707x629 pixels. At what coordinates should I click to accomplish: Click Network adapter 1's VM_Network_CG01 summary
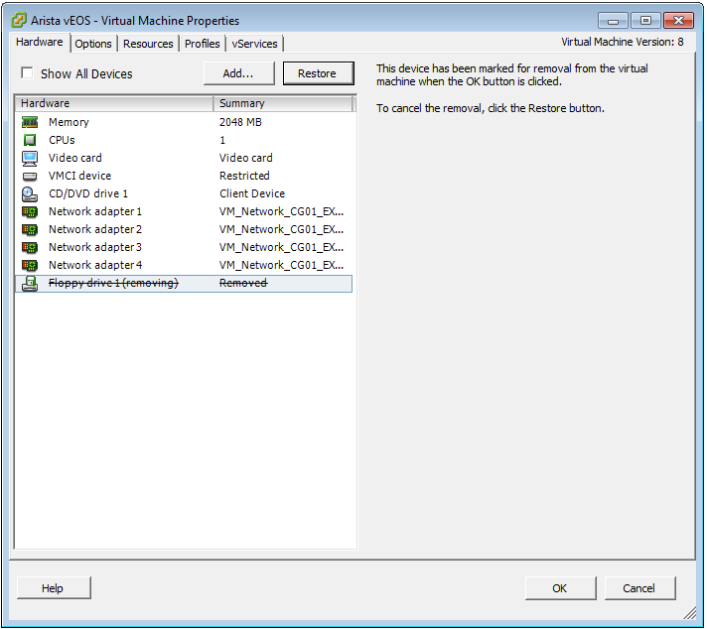[281, 211]
